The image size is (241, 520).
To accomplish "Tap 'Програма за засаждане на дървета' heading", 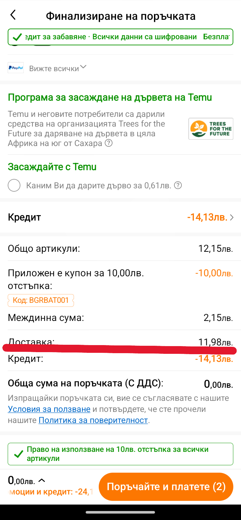I will (x=110, y=98).
